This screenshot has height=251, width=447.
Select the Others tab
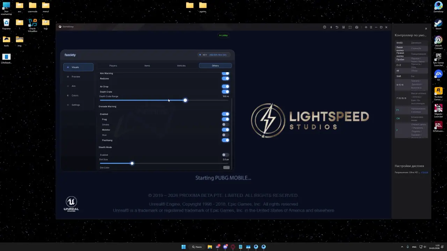pos(215,66)
